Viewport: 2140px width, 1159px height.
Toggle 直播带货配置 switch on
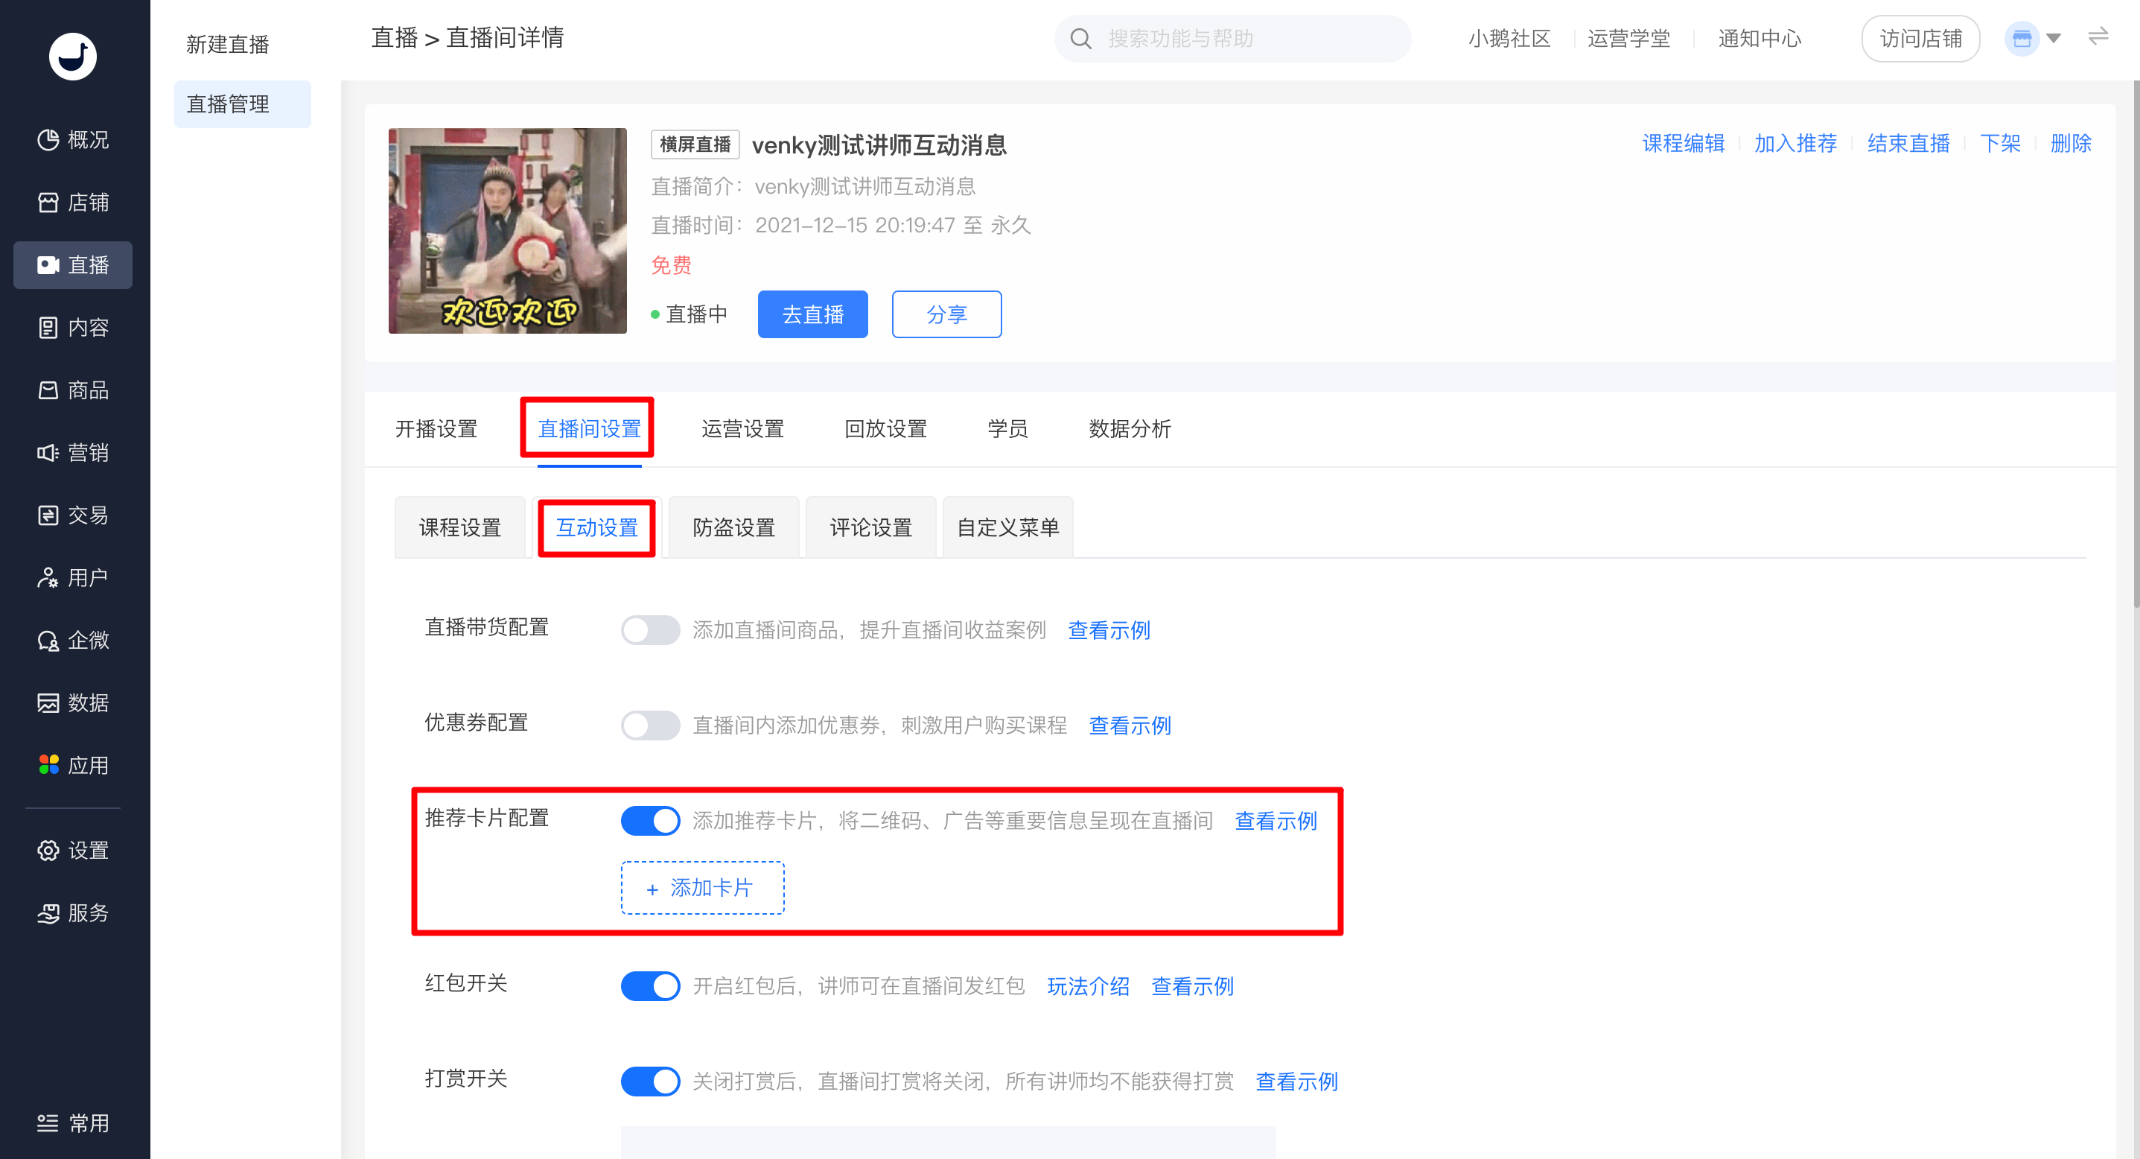coord(651,629)
